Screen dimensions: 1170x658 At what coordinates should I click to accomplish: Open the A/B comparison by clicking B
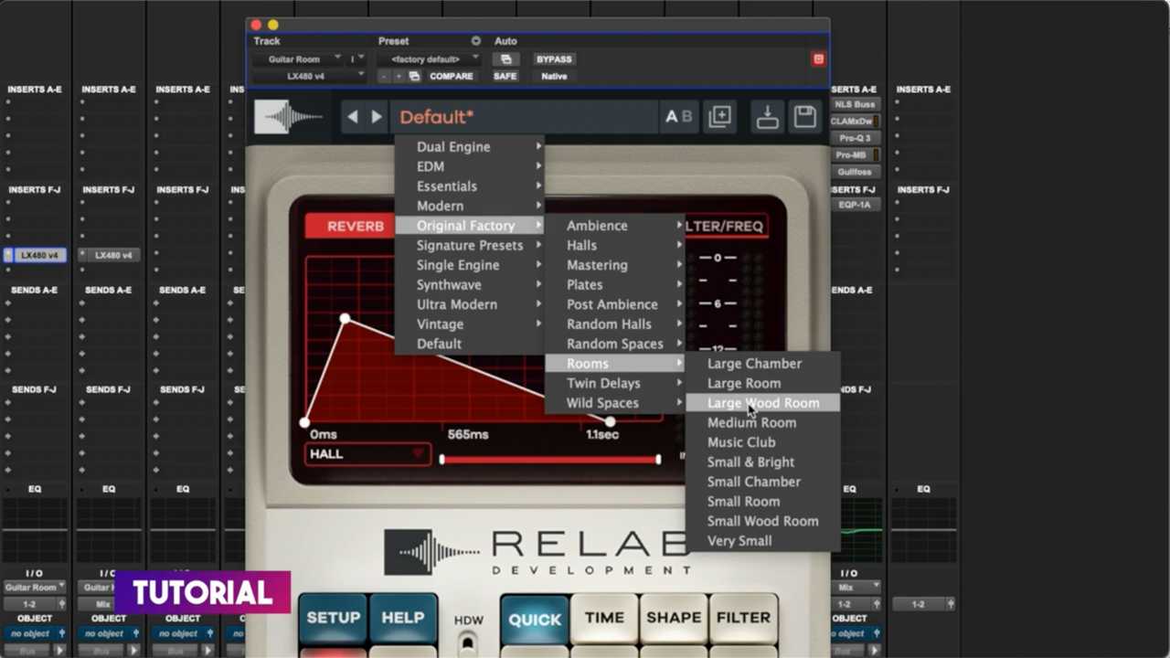click(686, 116)
